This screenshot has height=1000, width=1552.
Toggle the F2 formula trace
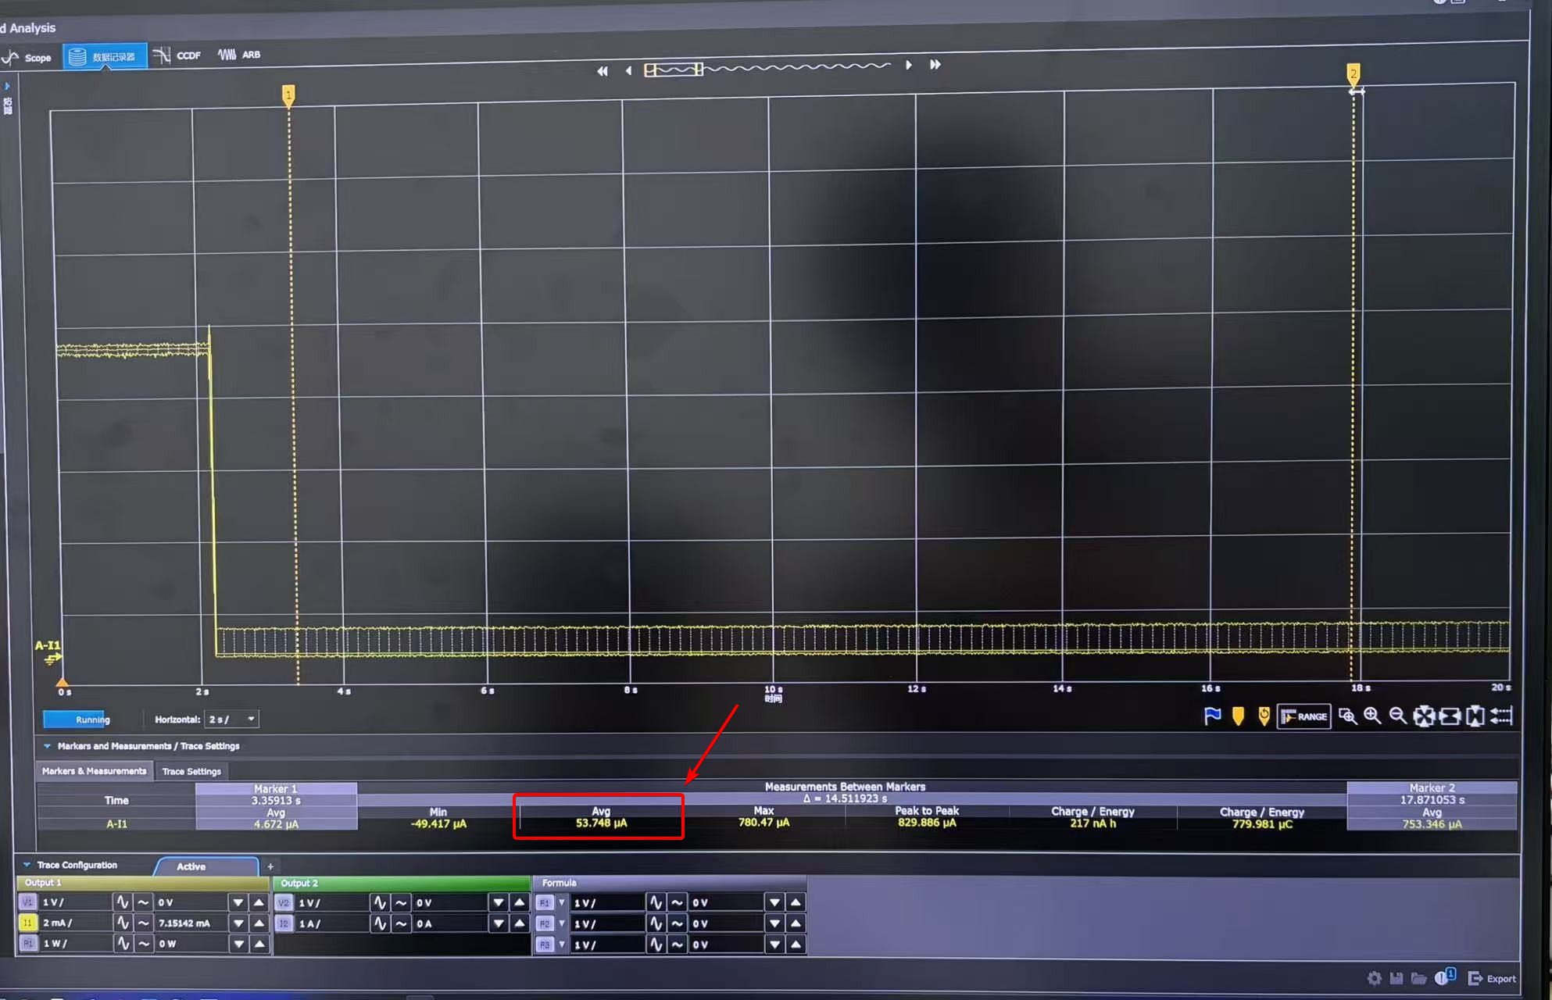[x=545, y=924]
